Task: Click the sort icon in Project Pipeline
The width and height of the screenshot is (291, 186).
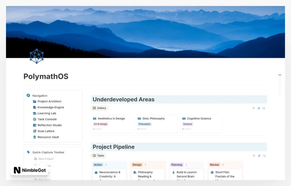Action: tap(259, 156)
